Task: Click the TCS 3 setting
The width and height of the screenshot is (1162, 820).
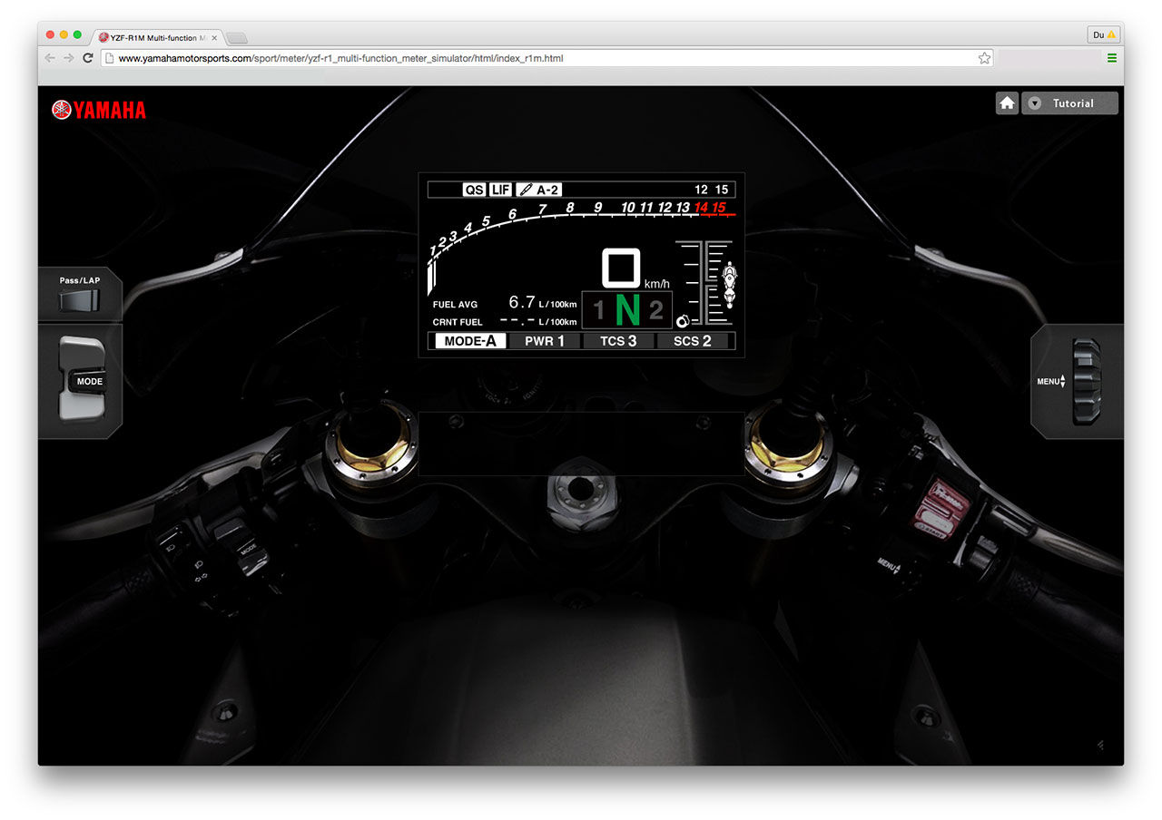Action: (x=618, y=341)
